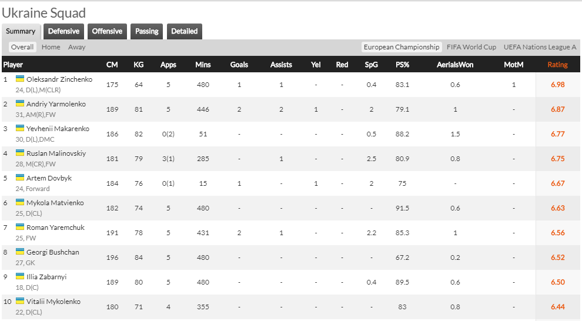Sort the table by Assists header
The image size is (582, 321).
click(x=281, y=65)
